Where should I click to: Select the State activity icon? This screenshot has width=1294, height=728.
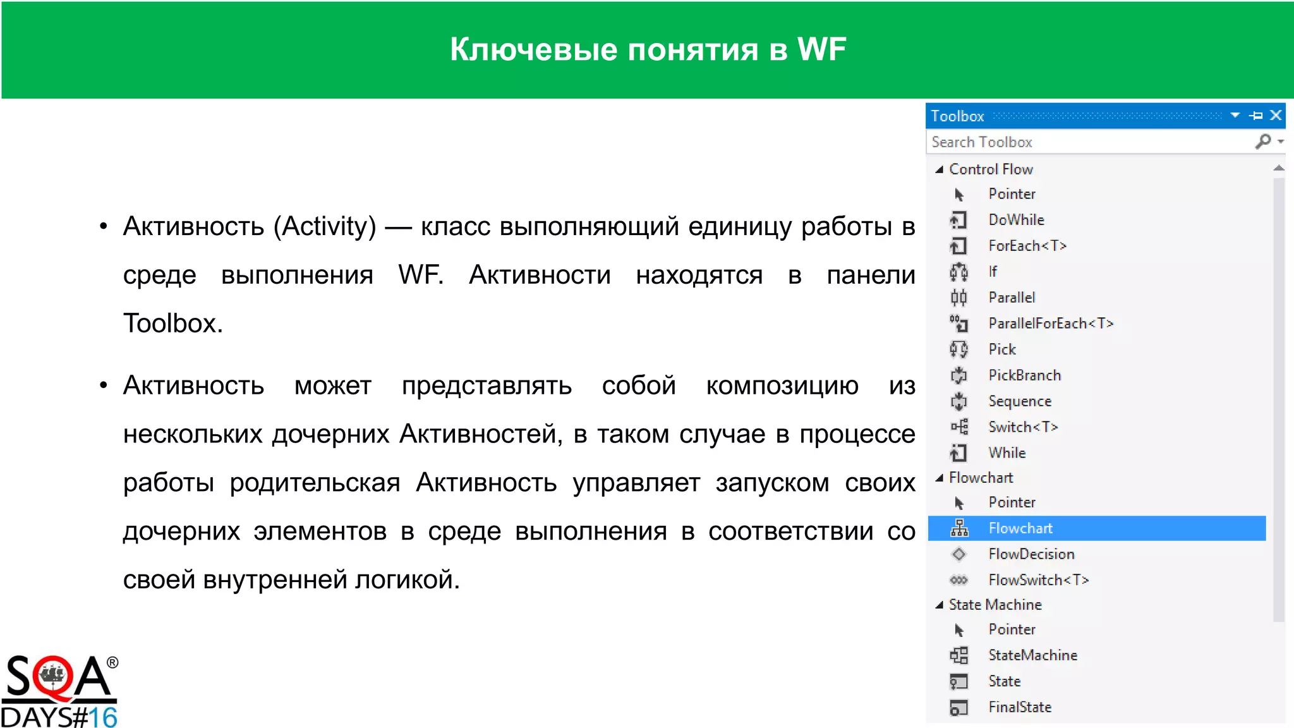click(x=958, y=682)
